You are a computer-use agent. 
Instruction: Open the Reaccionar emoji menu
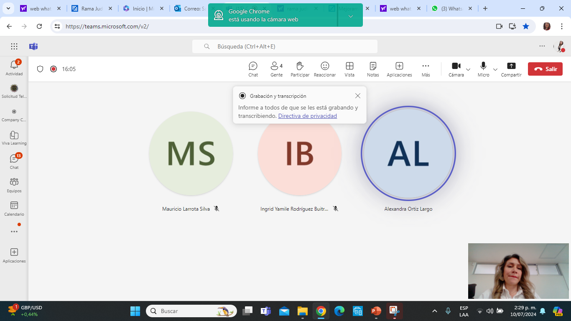[325, 69]
